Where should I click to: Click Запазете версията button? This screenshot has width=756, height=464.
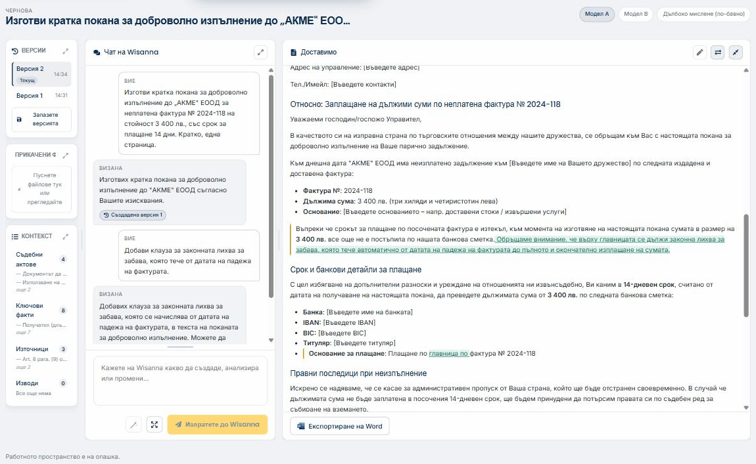(x=41, y=119)
